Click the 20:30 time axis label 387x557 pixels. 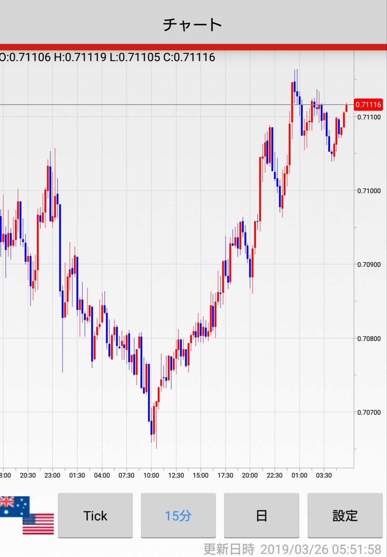(x=28, y=475)
